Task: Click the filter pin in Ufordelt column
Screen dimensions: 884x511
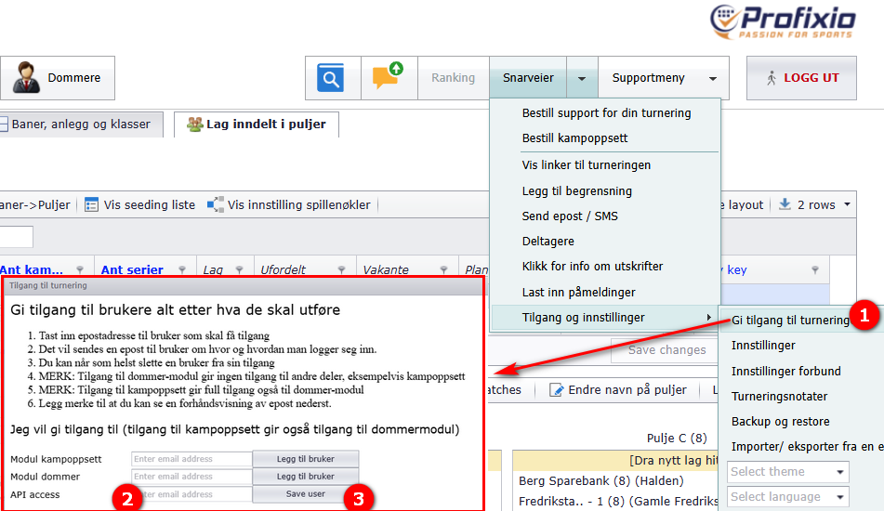Action: coord(341,269)
